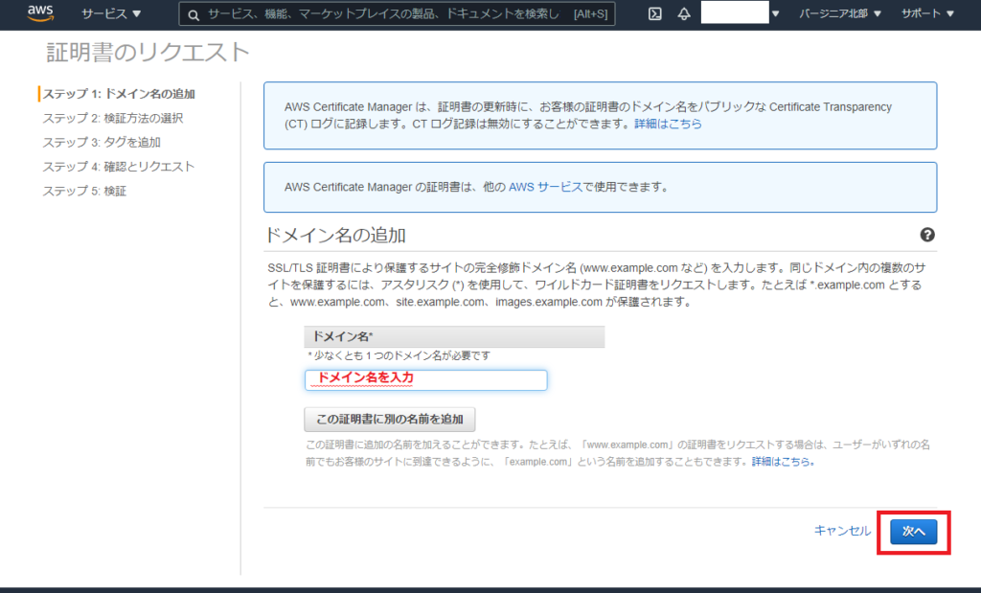Open 詳細はこちら link about CT logging

(668, 124)
